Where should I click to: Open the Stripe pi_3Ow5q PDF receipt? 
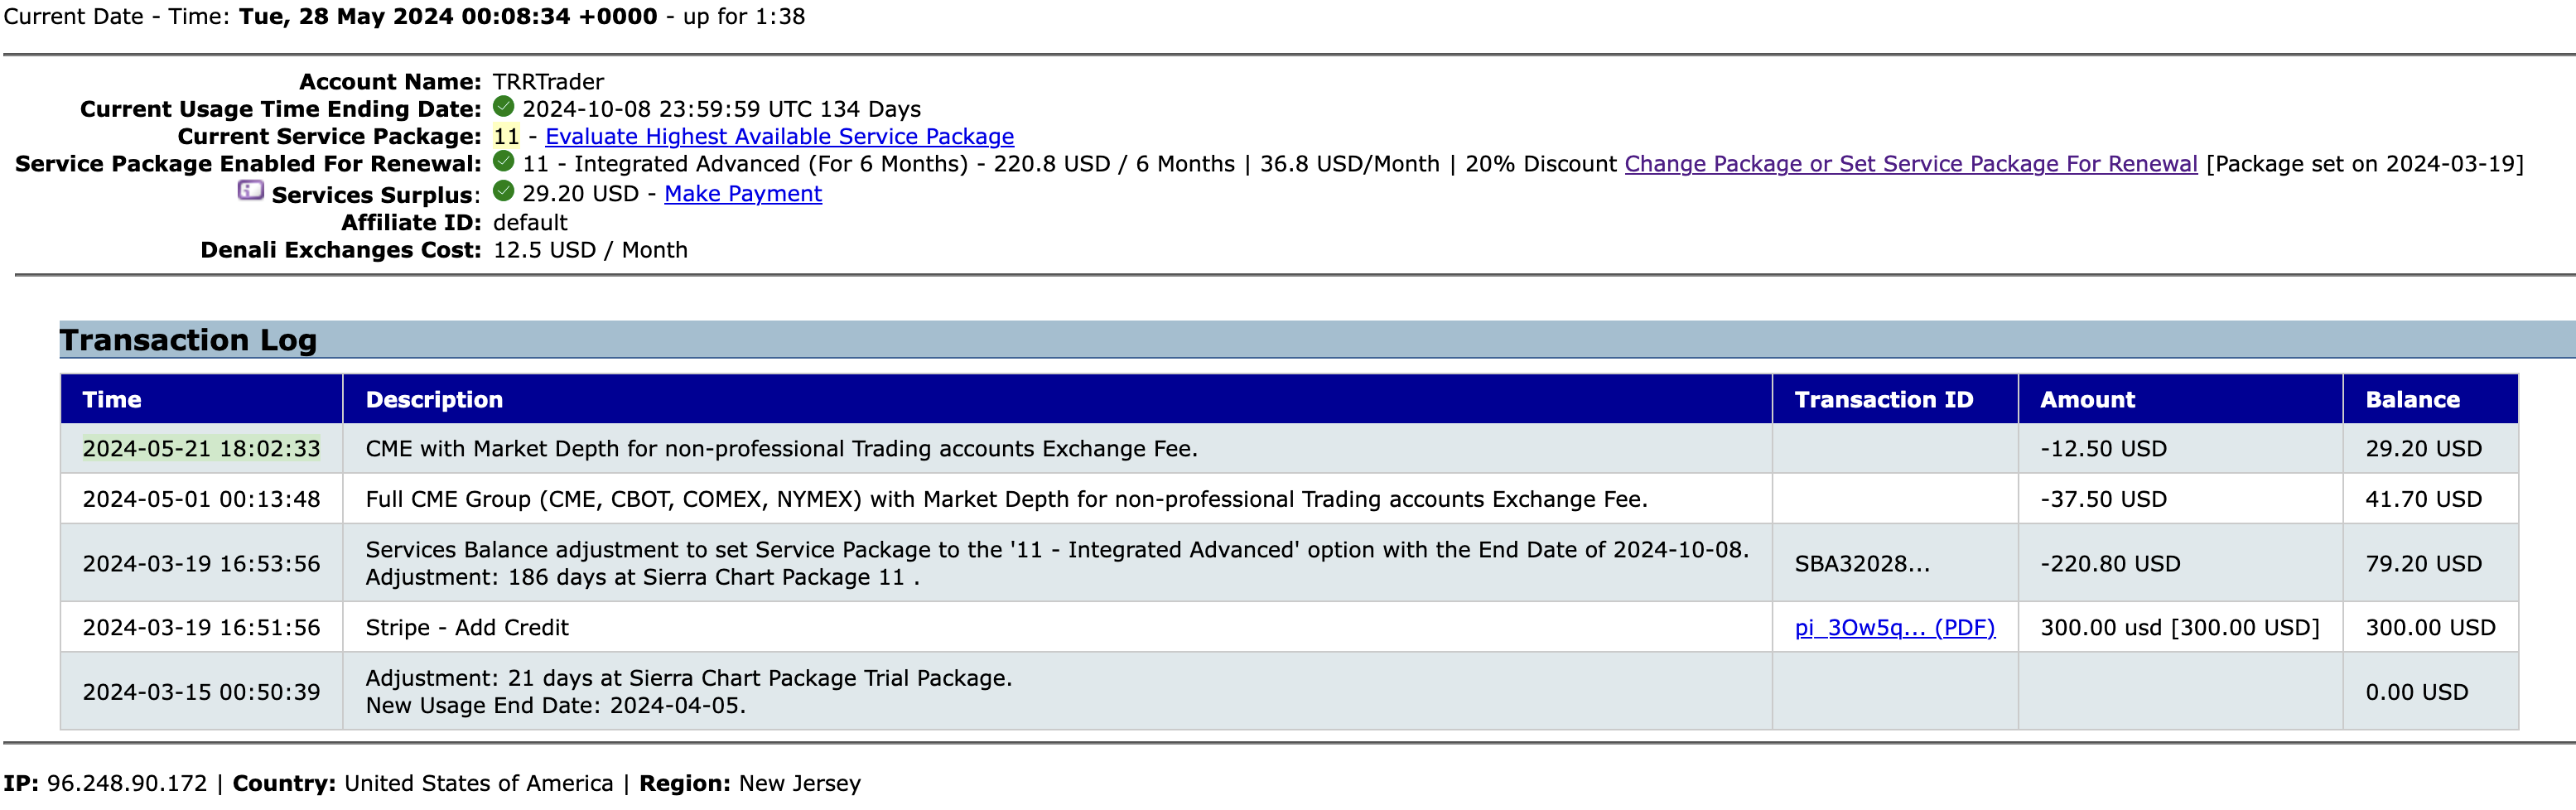(1894, 628)
